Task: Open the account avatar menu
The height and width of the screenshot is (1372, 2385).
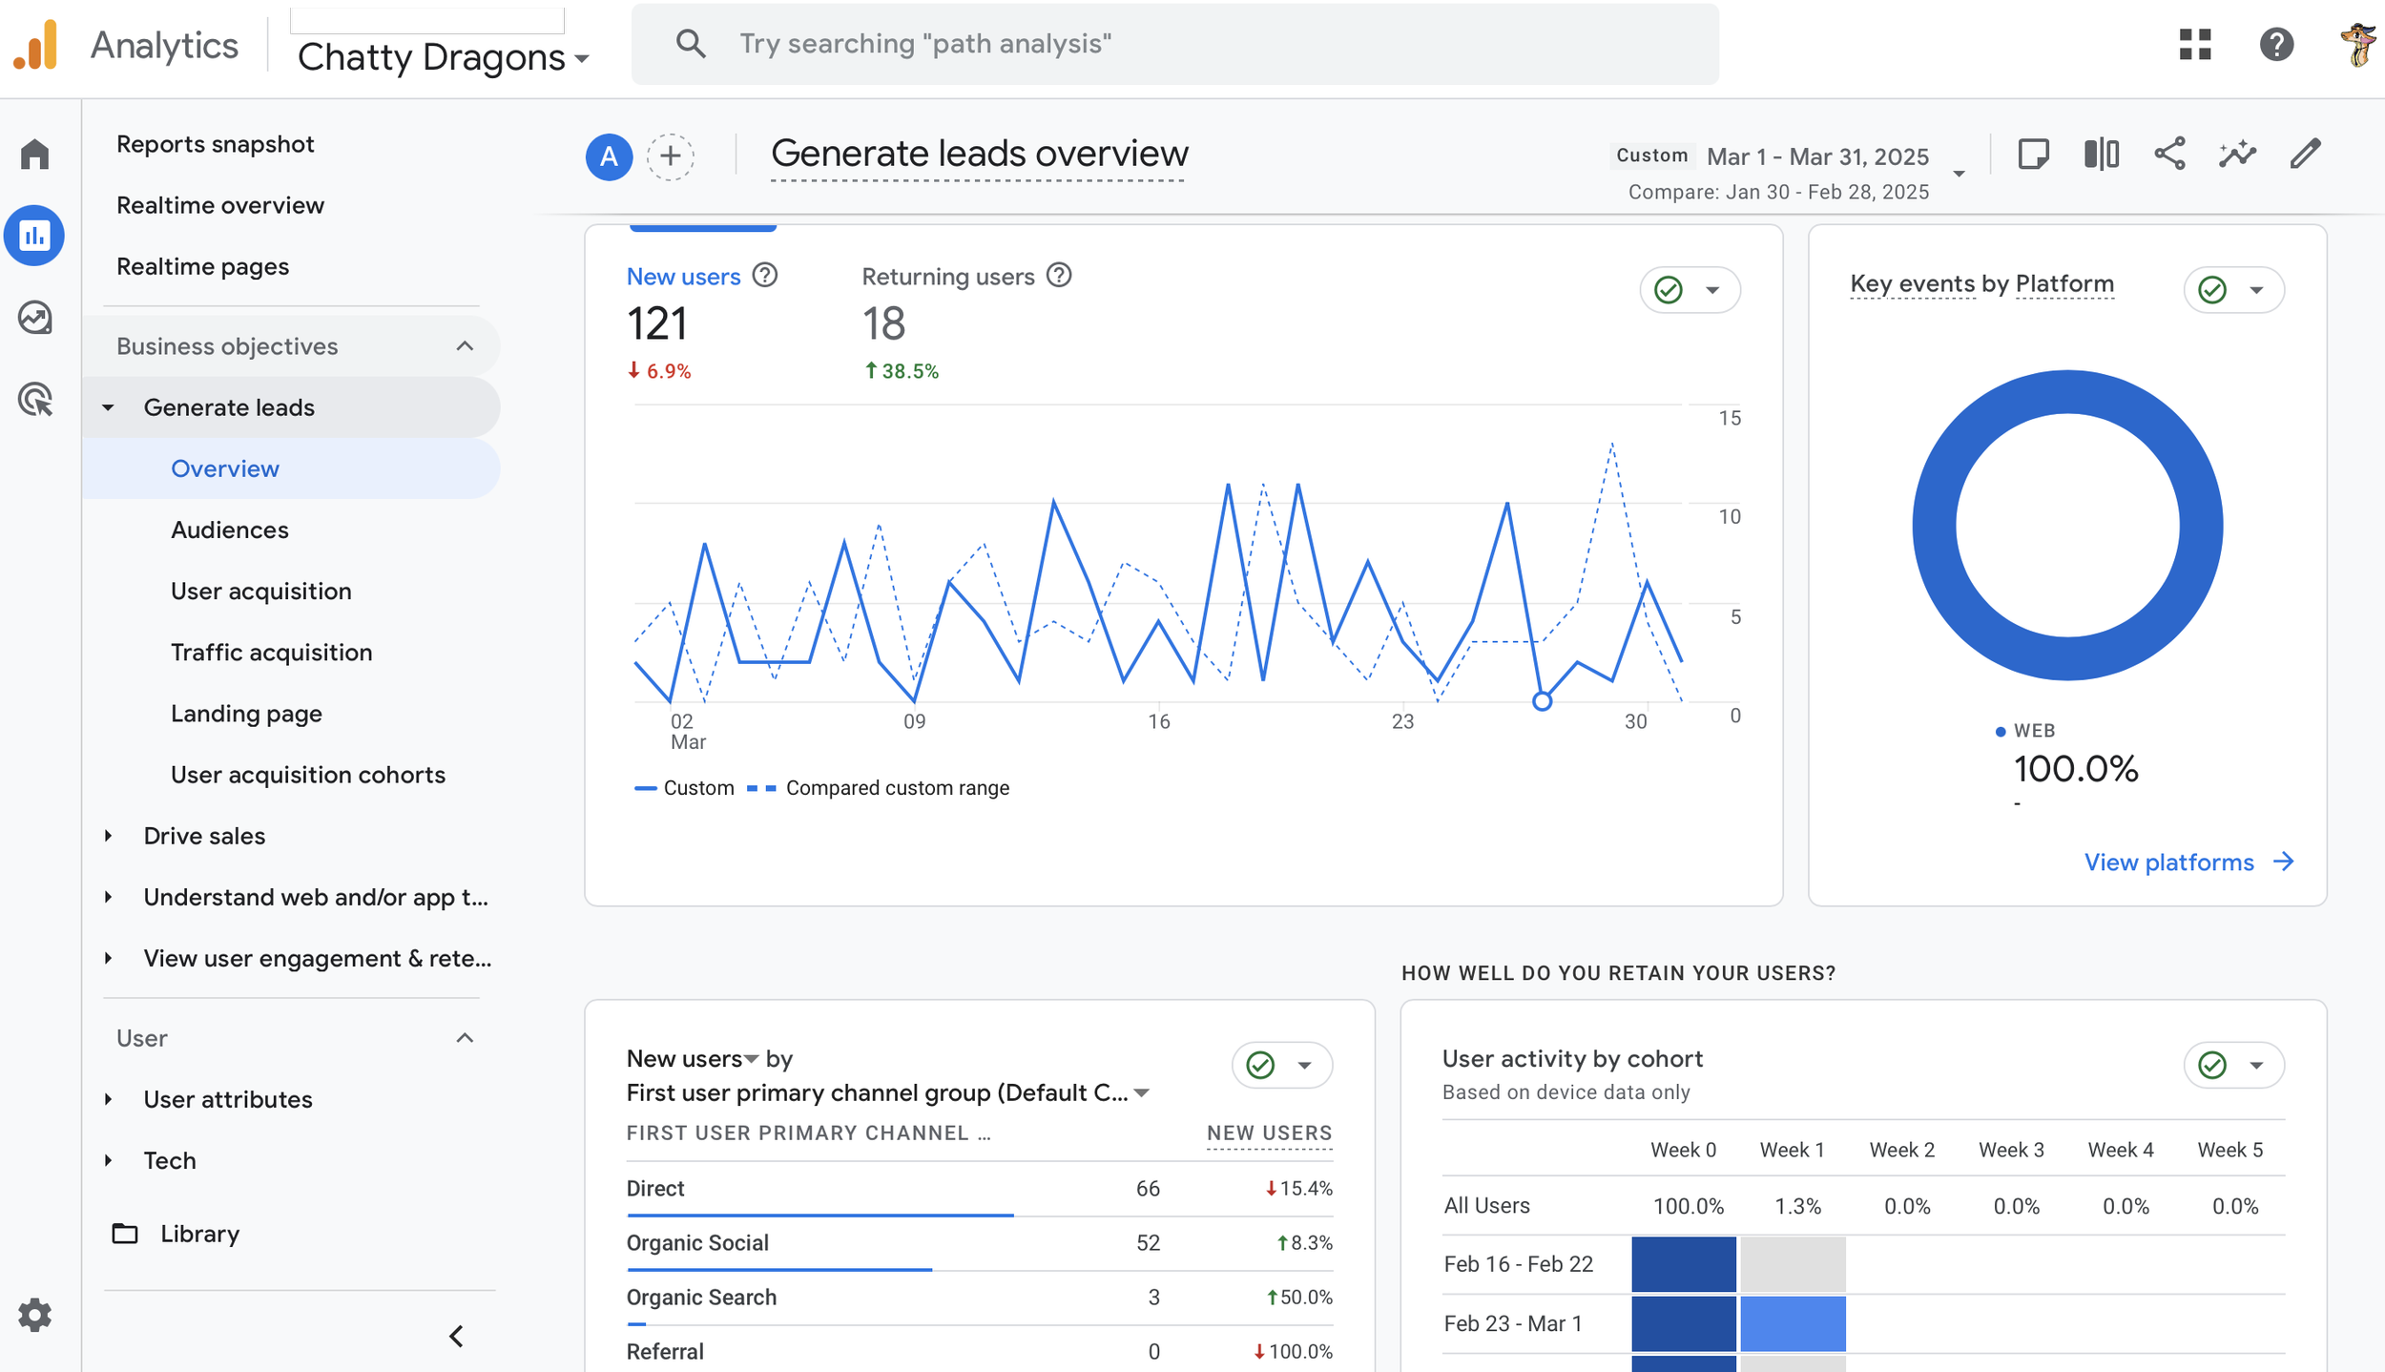Action: 2358,44
